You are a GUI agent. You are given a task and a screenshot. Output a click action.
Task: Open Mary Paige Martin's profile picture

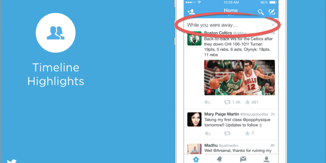[194, 119]
